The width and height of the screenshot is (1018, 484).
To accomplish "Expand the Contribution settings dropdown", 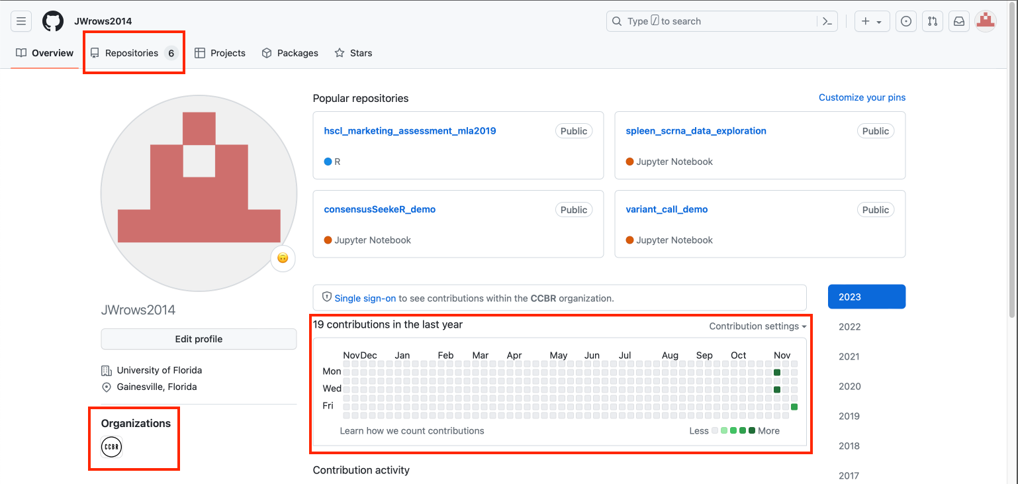I will (x=758, y=326).
